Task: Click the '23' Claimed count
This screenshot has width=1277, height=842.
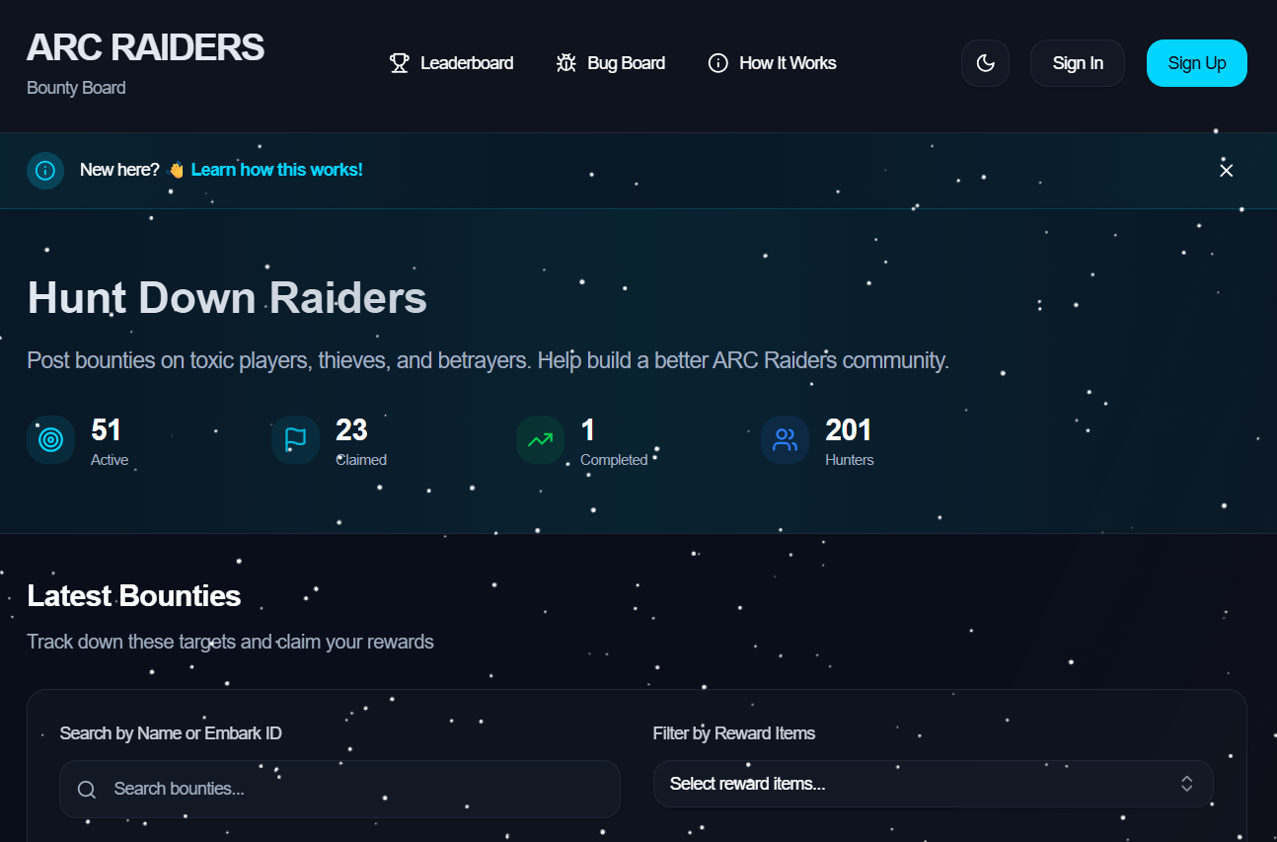Action: coord(351,430)
